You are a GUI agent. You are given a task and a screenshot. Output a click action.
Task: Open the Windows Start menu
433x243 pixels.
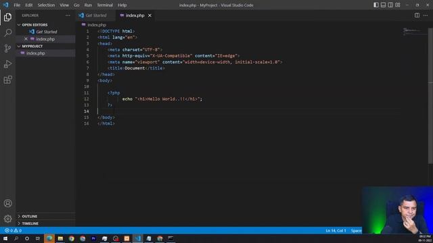click(x=5, y=238)
